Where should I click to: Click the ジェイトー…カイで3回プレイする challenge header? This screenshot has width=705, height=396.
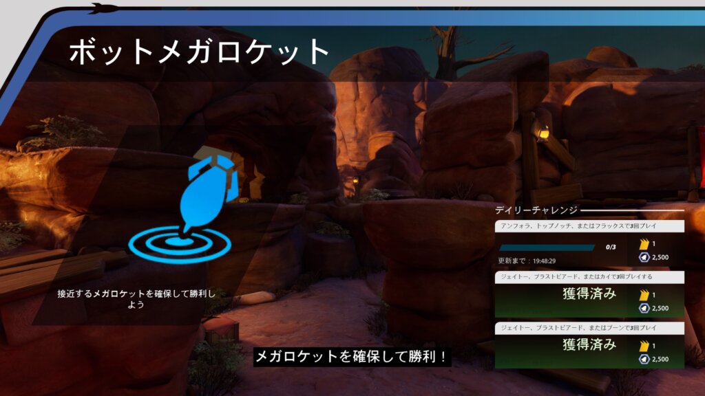pyautogui.click(x=589, y=277)
